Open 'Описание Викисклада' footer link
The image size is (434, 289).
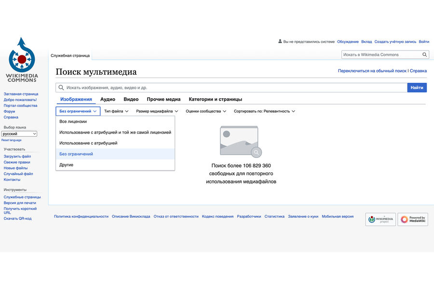click(x=131, y=217)
